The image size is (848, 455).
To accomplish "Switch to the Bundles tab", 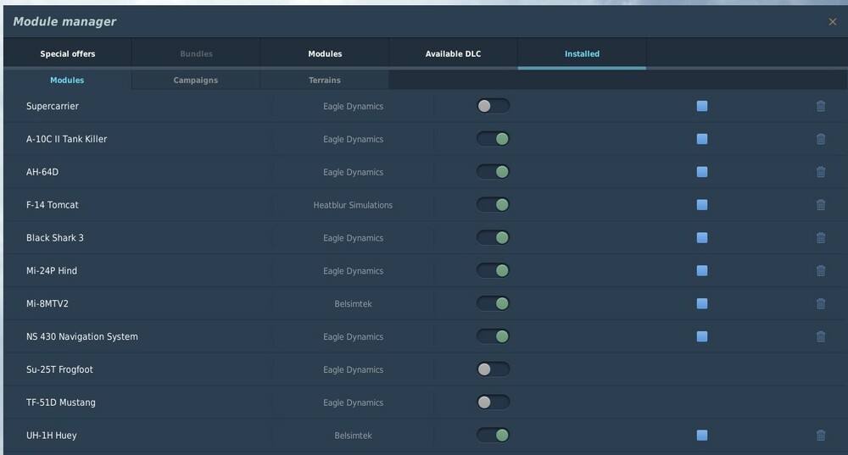I will pos(197,53).
